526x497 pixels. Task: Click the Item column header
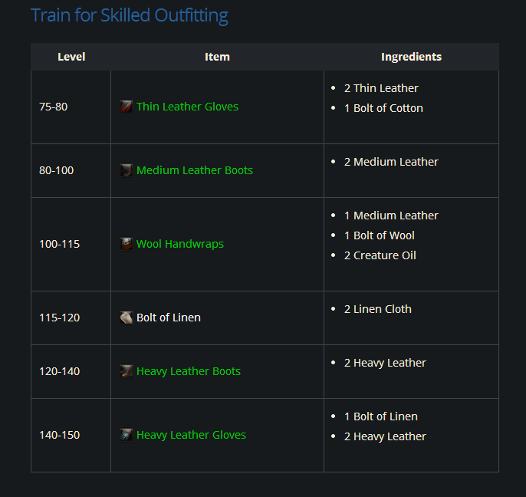click(217, 57)
